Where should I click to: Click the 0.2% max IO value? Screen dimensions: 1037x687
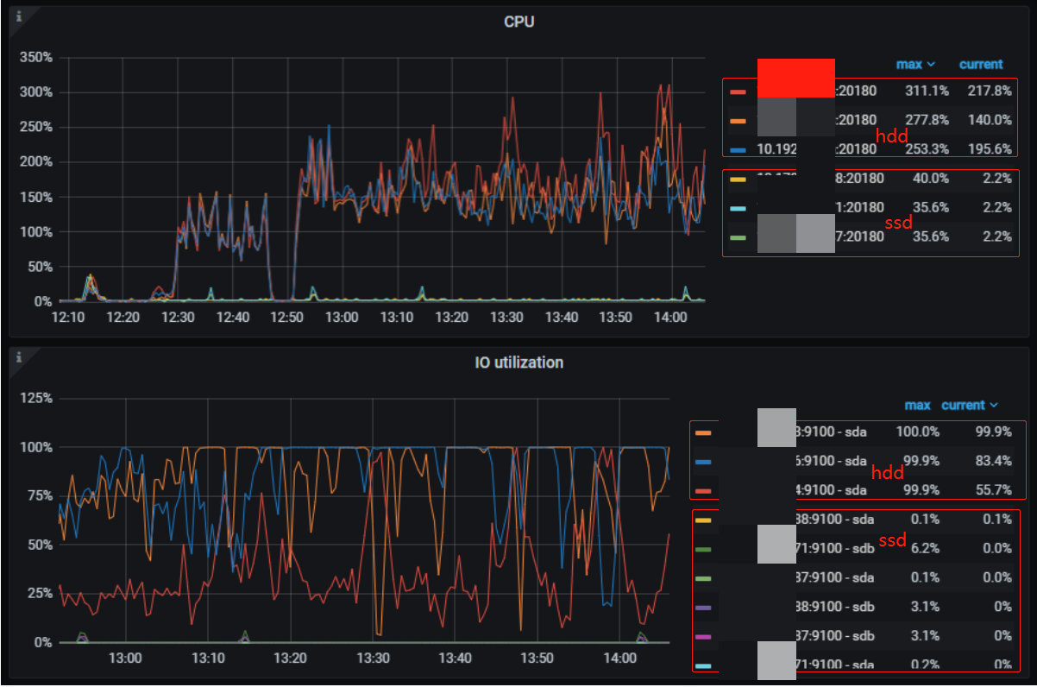(924, 665)
